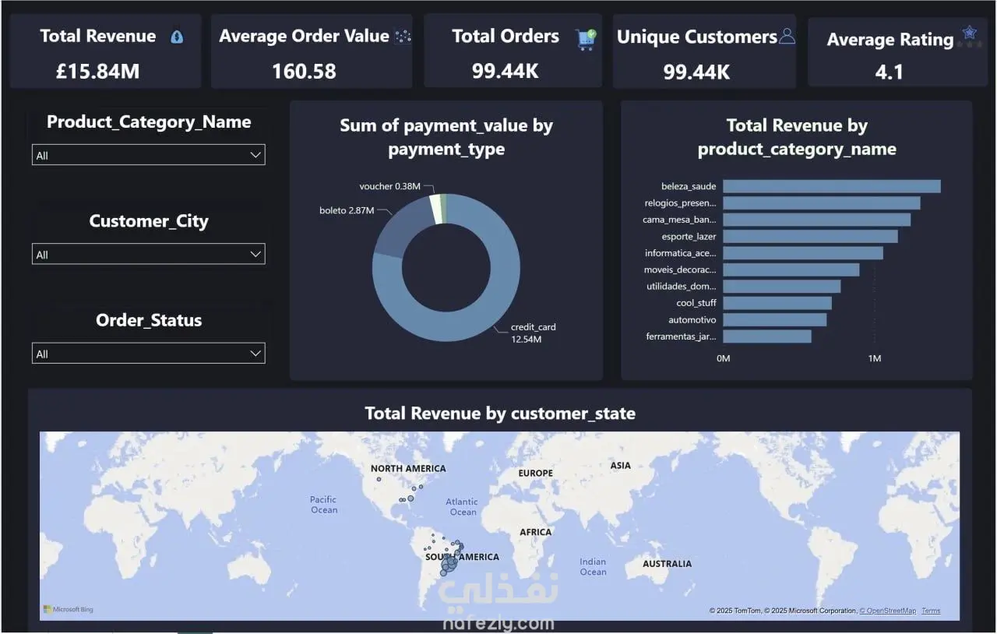Select the 'Total Revenue by customer_state' map title

click(500, 414)
